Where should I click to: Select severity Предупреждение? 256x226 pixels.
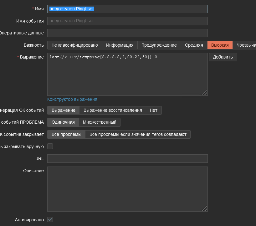point(159,45)
